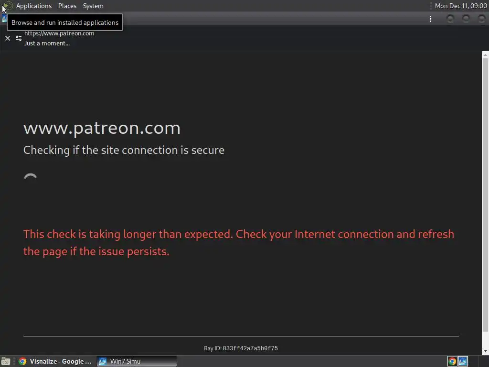Click the page scrollbar up arrow
Image resolution: width=489 pixels, height=367 pixels.
pos(485,55)
